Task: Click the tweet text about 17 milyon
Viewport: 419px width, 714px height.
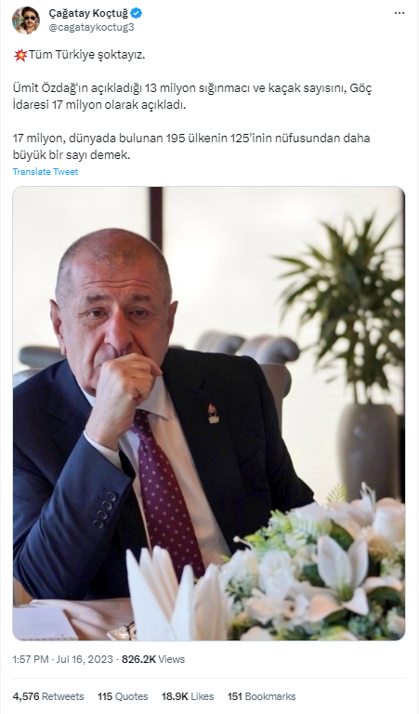Action: 191,146
